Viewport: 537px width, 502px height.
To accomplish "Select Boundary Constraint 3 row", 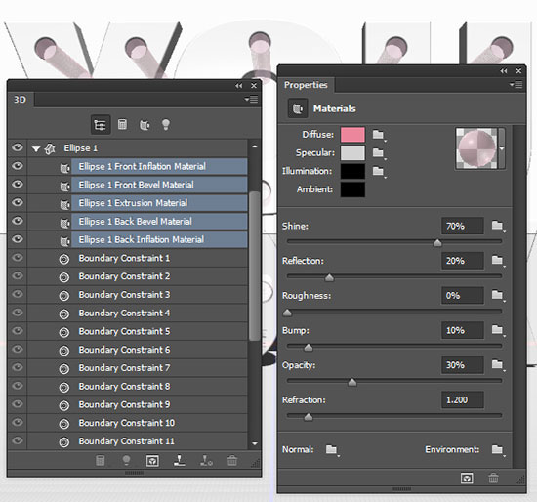I will (x=137, y=295).
